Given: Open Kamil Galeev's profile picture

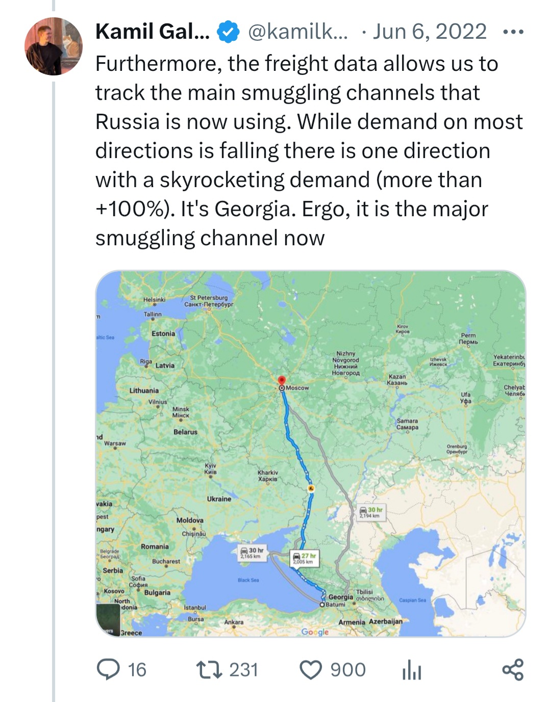Looking at the screenshot, I should coord(54,46).
